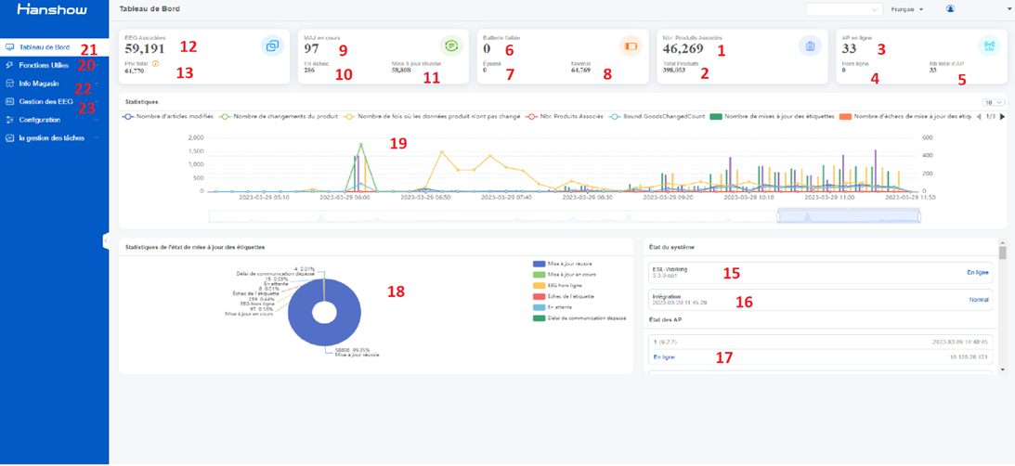The width and height of the screenshot is (1015, 466).
Task: Click the AP en ligne antenna icon
Action: (988, 45)
